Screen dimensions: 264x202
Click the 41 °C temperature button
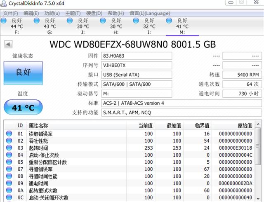point(23,108)
